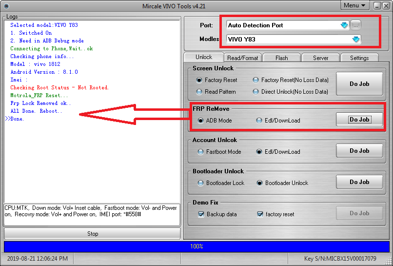Click the '2. Need in ADB Debug mode' line
Viewport: 393px width, 266px height.
pos(47,41)
